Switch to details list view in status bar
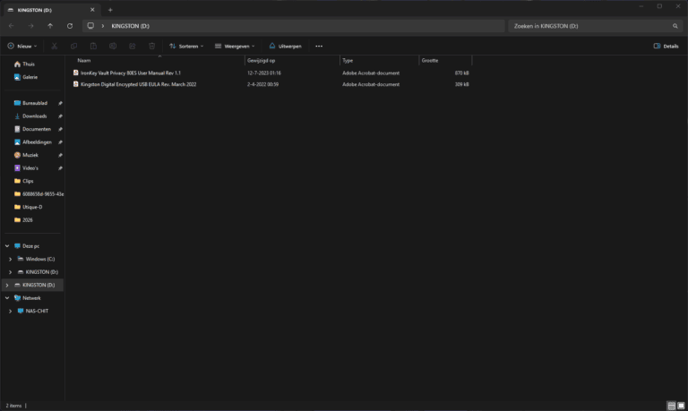688x411 pixels. pyautogui.click(x=671, y=406)
